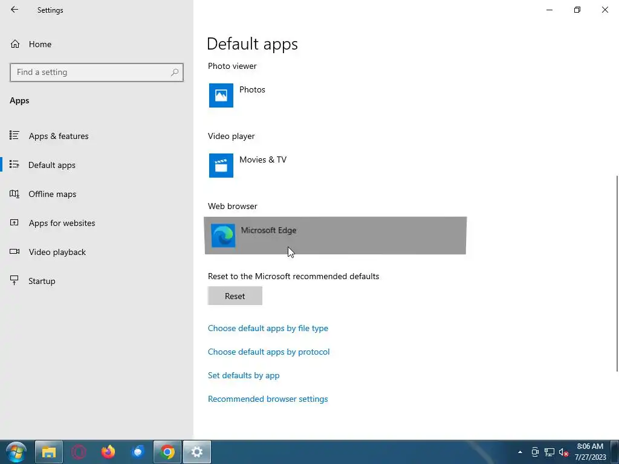Image resolution: width=619 pixels, height=464 pixels.
Task: Click the Apps & features list icon
Action: pos(15,136)
